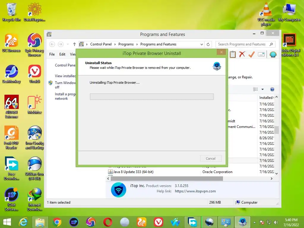Image resolution: width=304 pixels, height=228 pixels.
Task: Click the 8/26/2021 installed date entry
Action: (x=267, y=138)
